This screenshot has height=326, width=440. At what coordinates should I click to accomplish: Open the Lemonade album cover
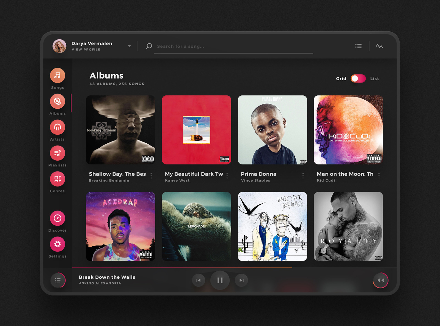coord(196,226)
